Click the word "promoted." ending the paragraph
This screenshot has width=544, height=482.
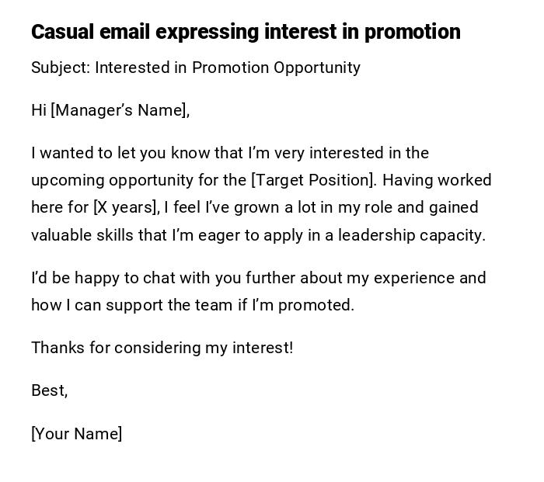(x=316, y=305)
